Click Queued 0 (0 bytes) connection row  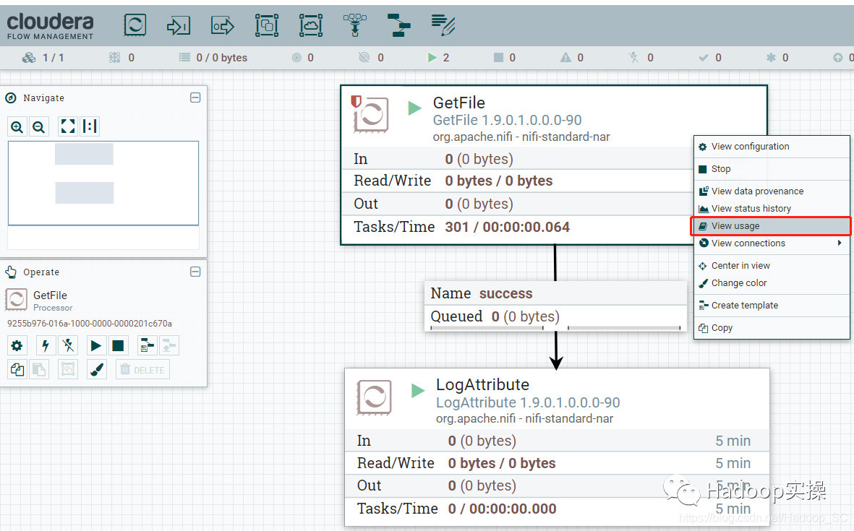click(555, 316)
